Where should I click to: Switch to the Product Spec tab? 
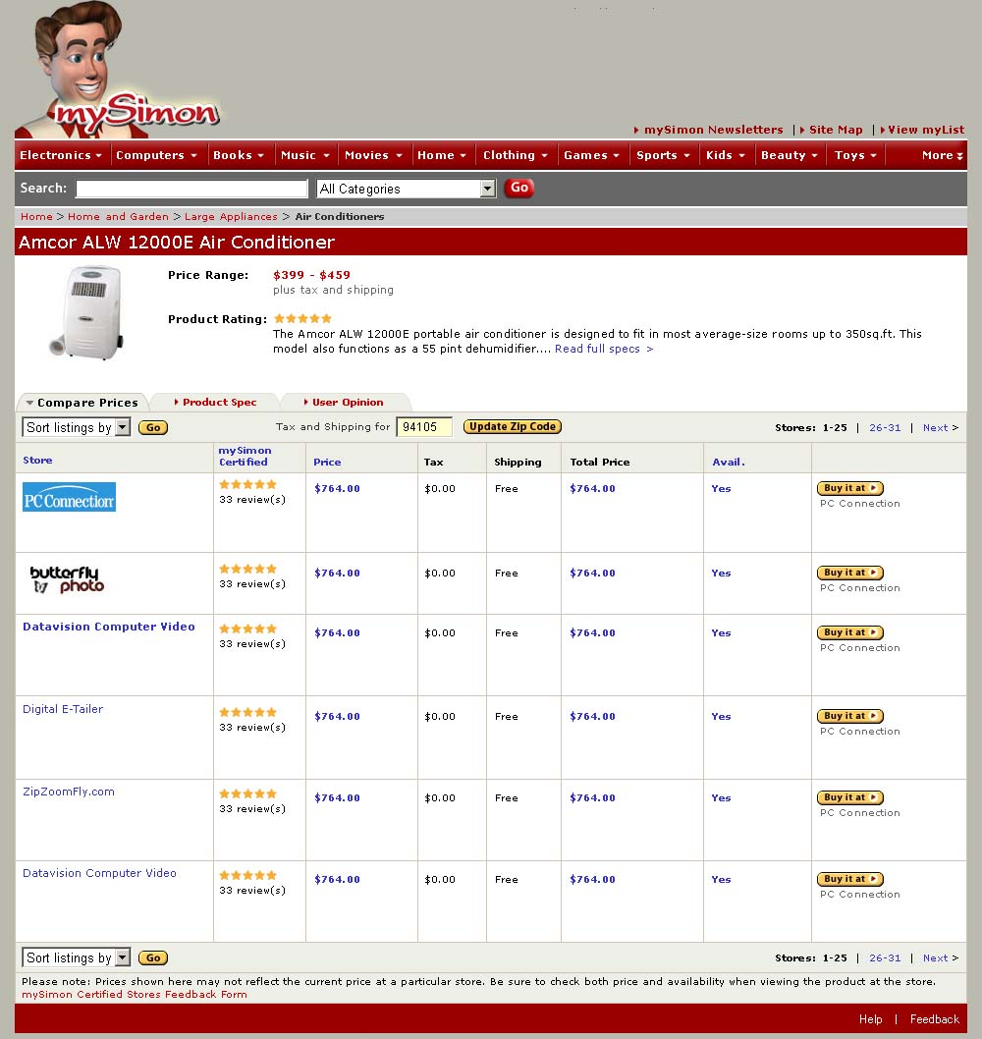[215, 403]
